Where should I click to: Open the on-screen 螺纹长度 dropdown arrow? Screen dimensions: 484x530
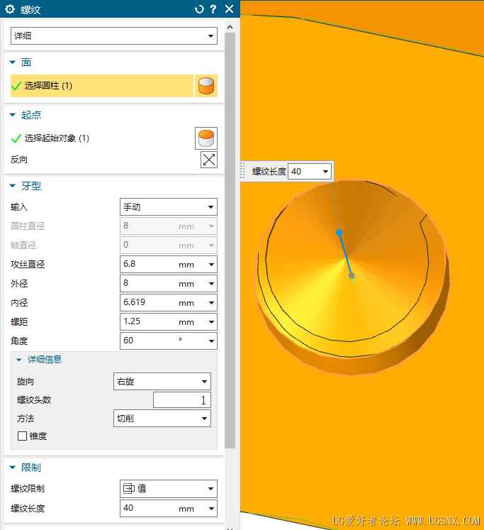tap(326, 172)
